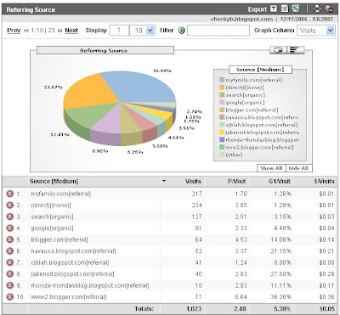Click red drill-down icon for google[organic] row

[x=10, y=228]
